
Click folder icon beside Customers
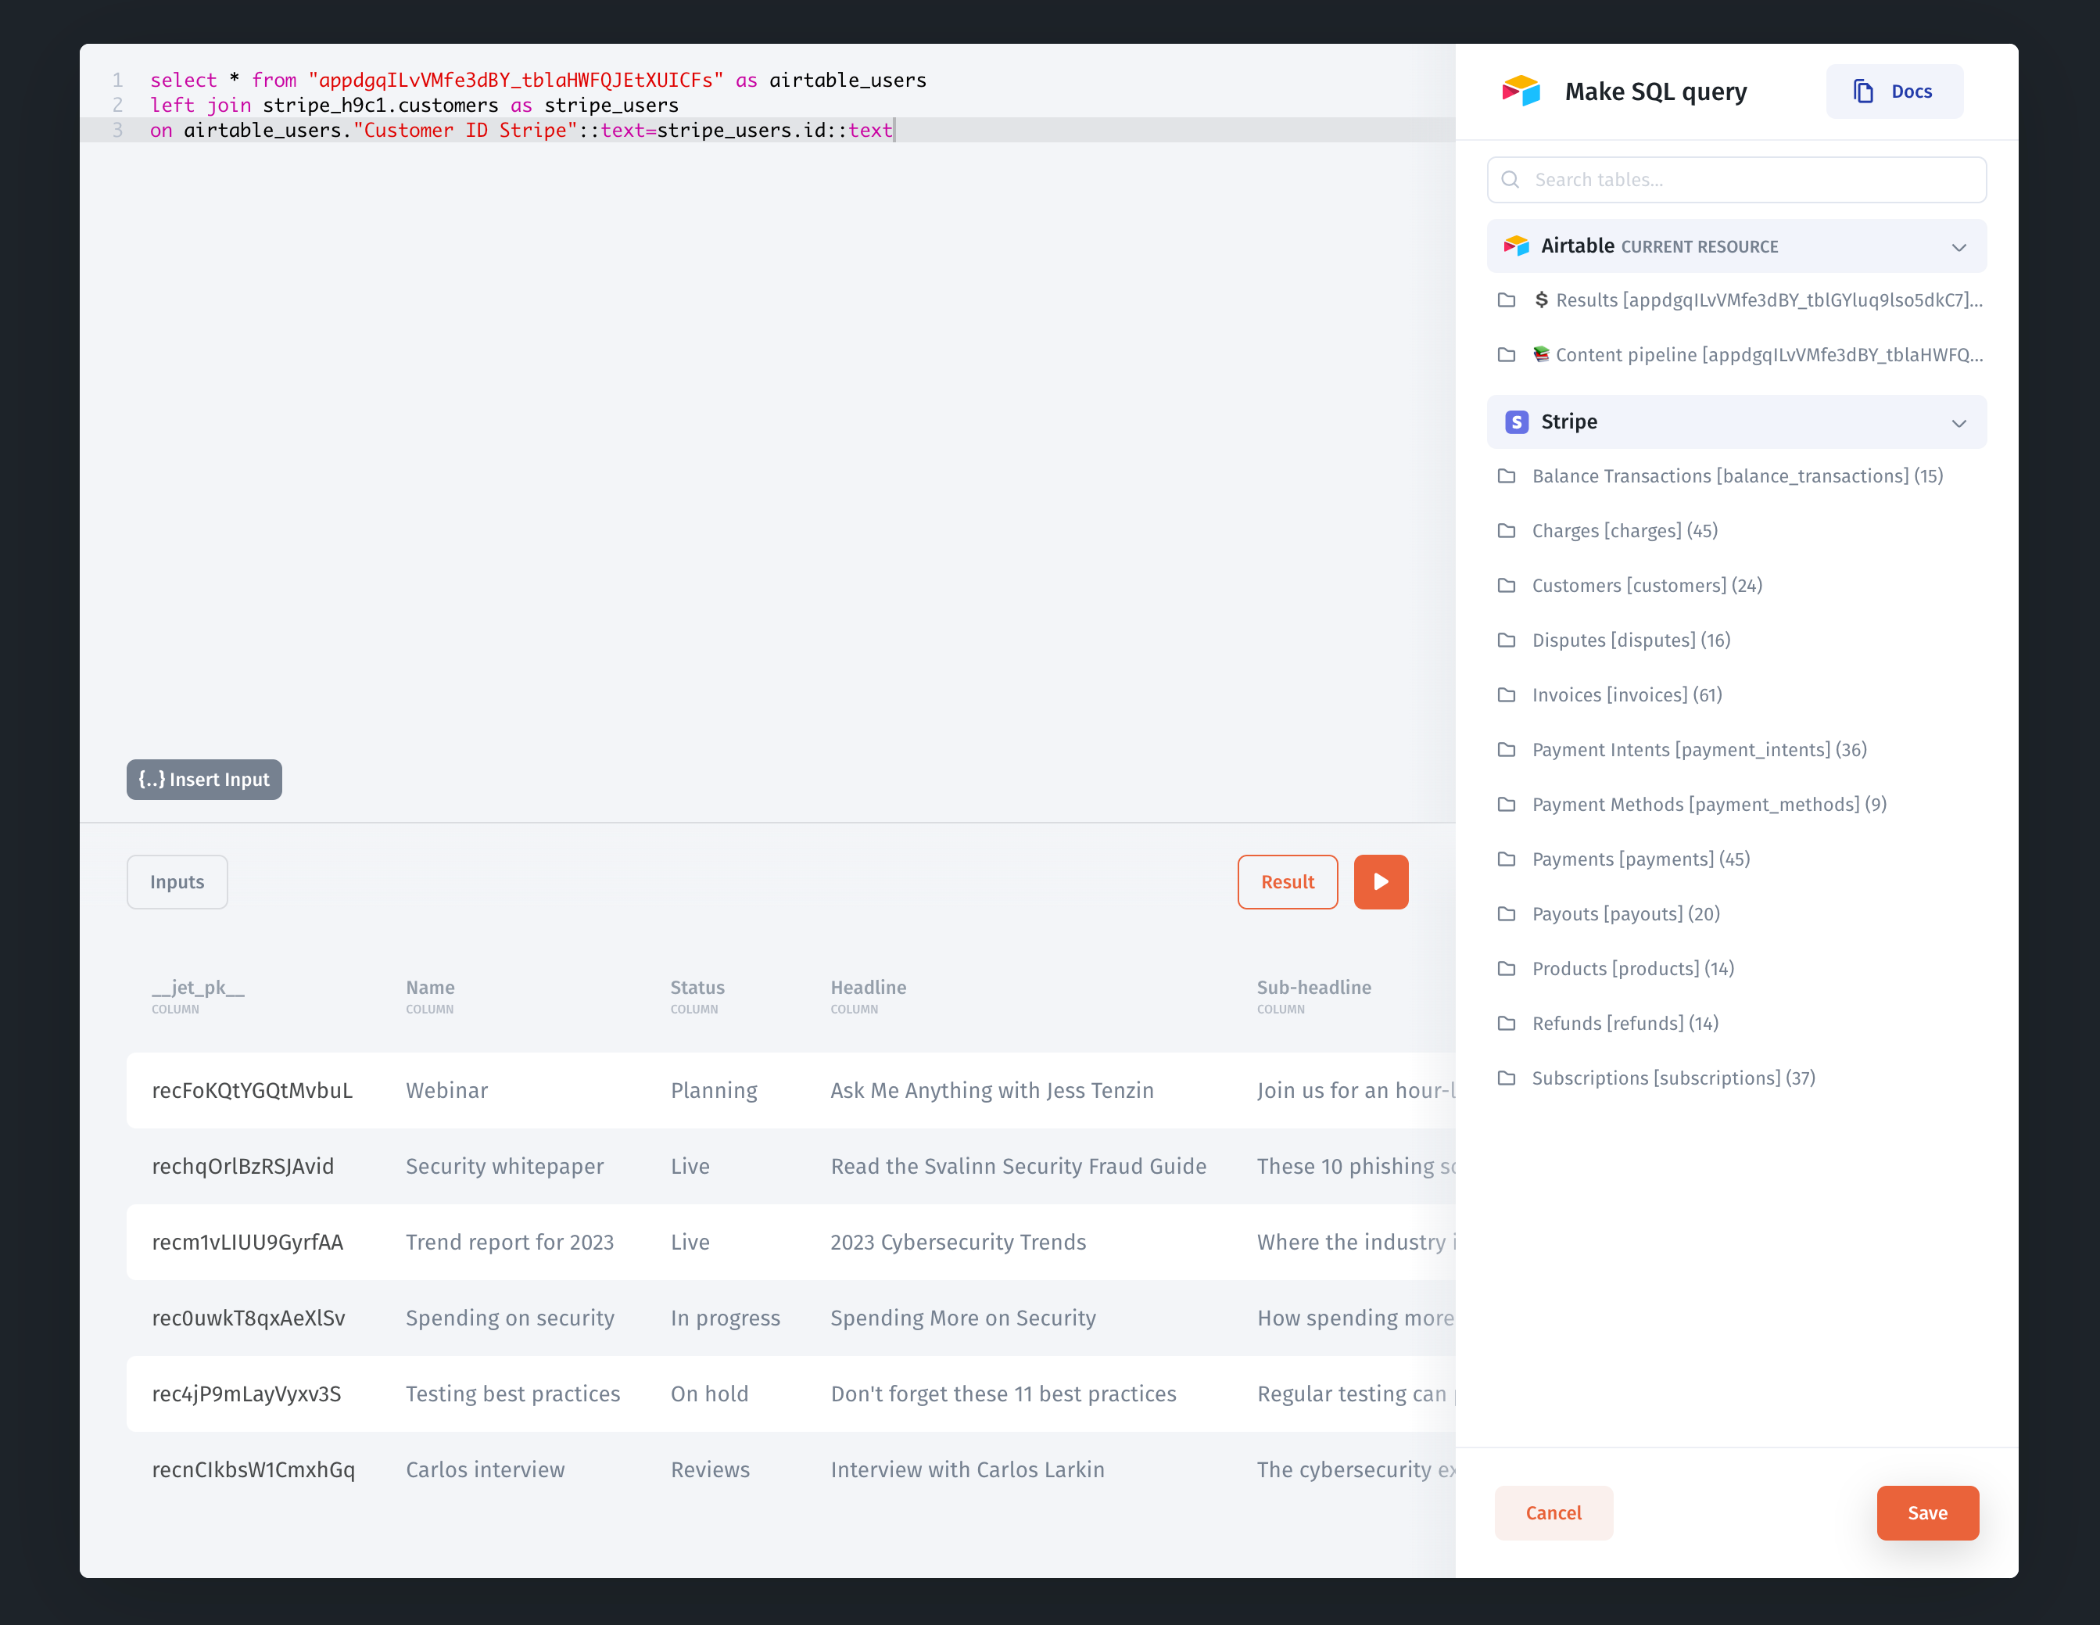1507,586
